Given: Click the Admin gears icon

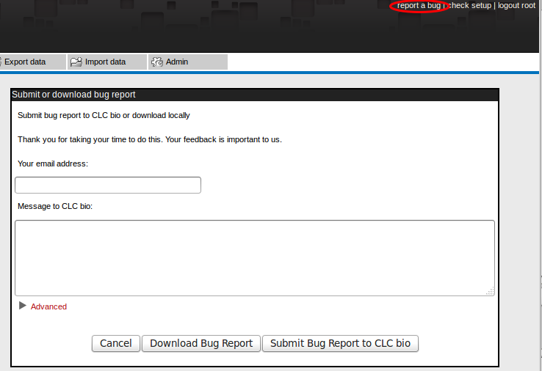Looking at the screenshot, I should 156,62.
